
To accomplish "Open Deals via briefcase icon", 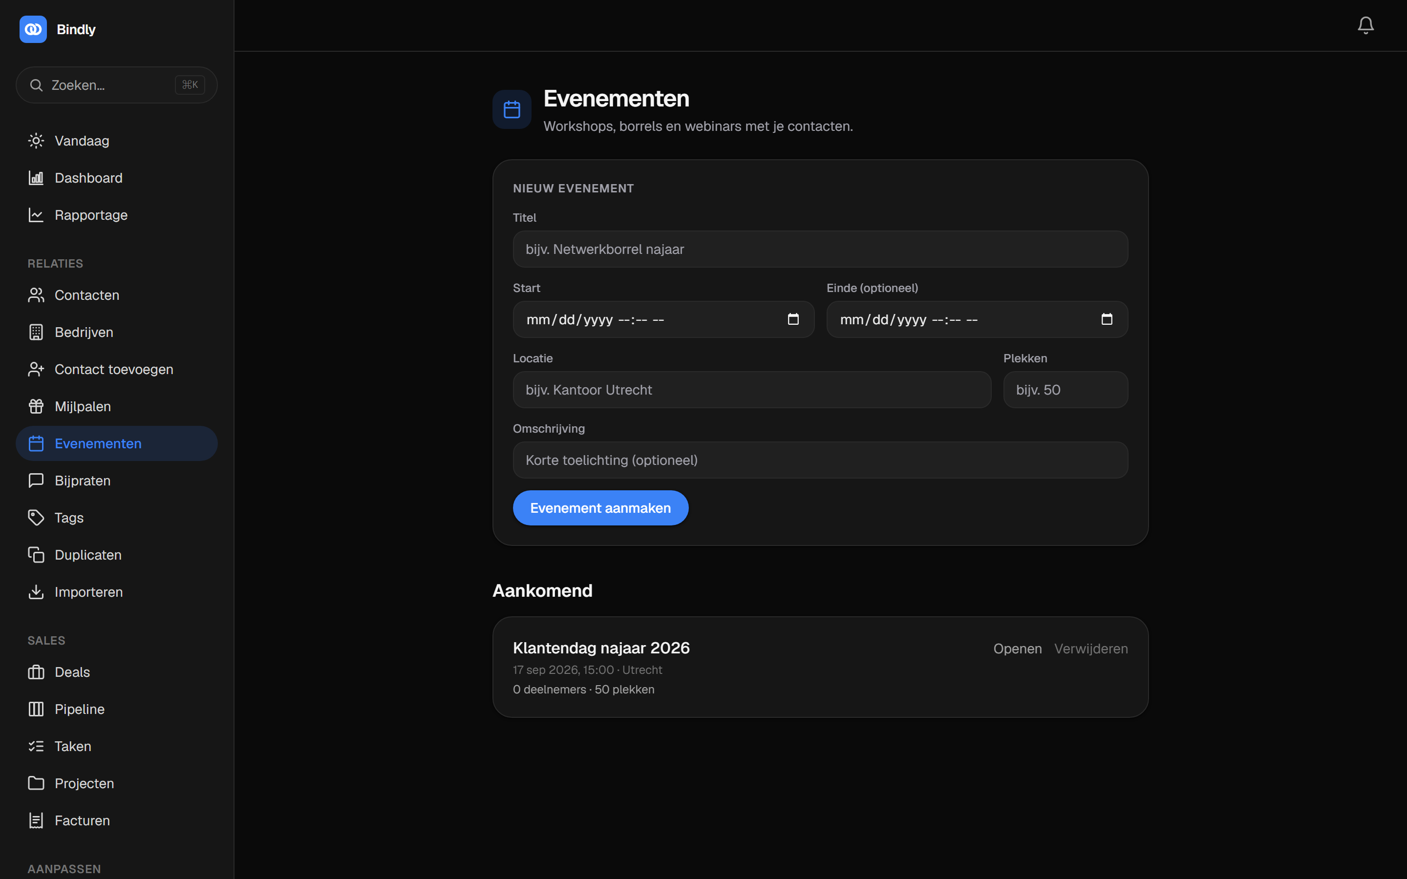I will 36,672.
